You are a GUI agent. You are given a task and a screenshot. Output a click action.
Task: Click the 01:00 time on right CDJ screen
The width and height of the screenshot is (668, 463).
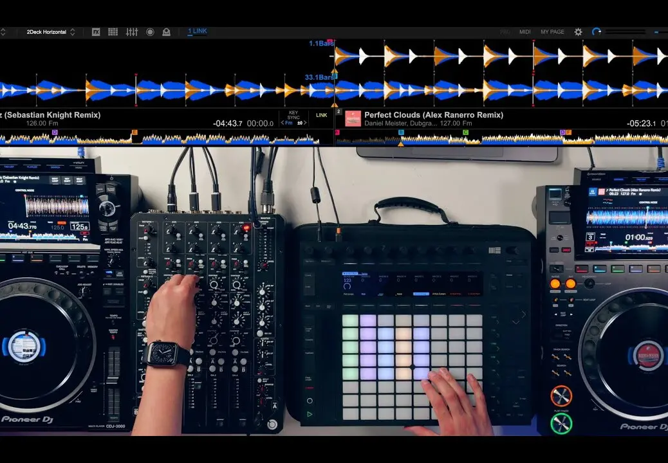tap(640, 237)
